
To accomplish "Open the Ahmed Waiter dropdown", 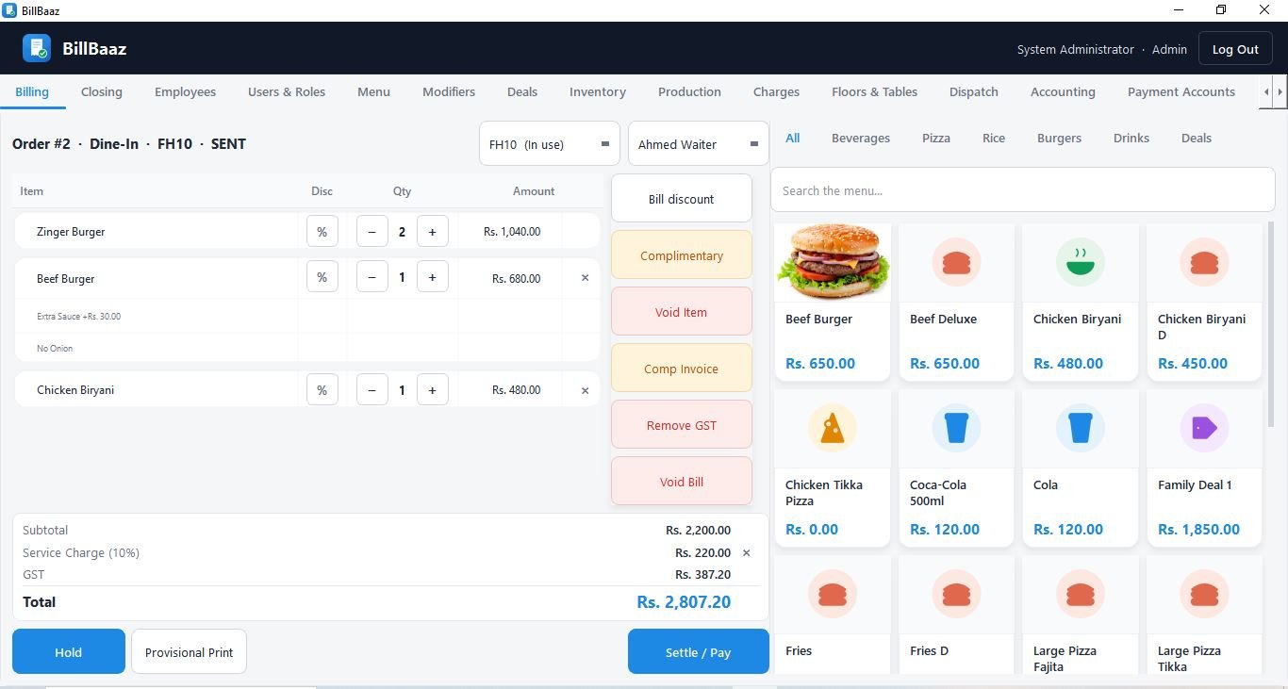I will tap(699, 144).
